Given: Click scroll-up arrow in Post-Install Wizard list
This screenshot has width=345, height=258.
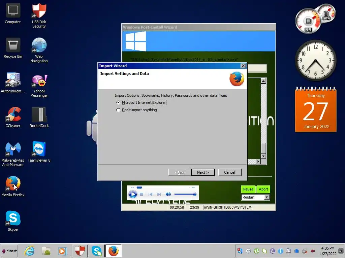Looking at the screenshot, I should [x=263, y=81].
